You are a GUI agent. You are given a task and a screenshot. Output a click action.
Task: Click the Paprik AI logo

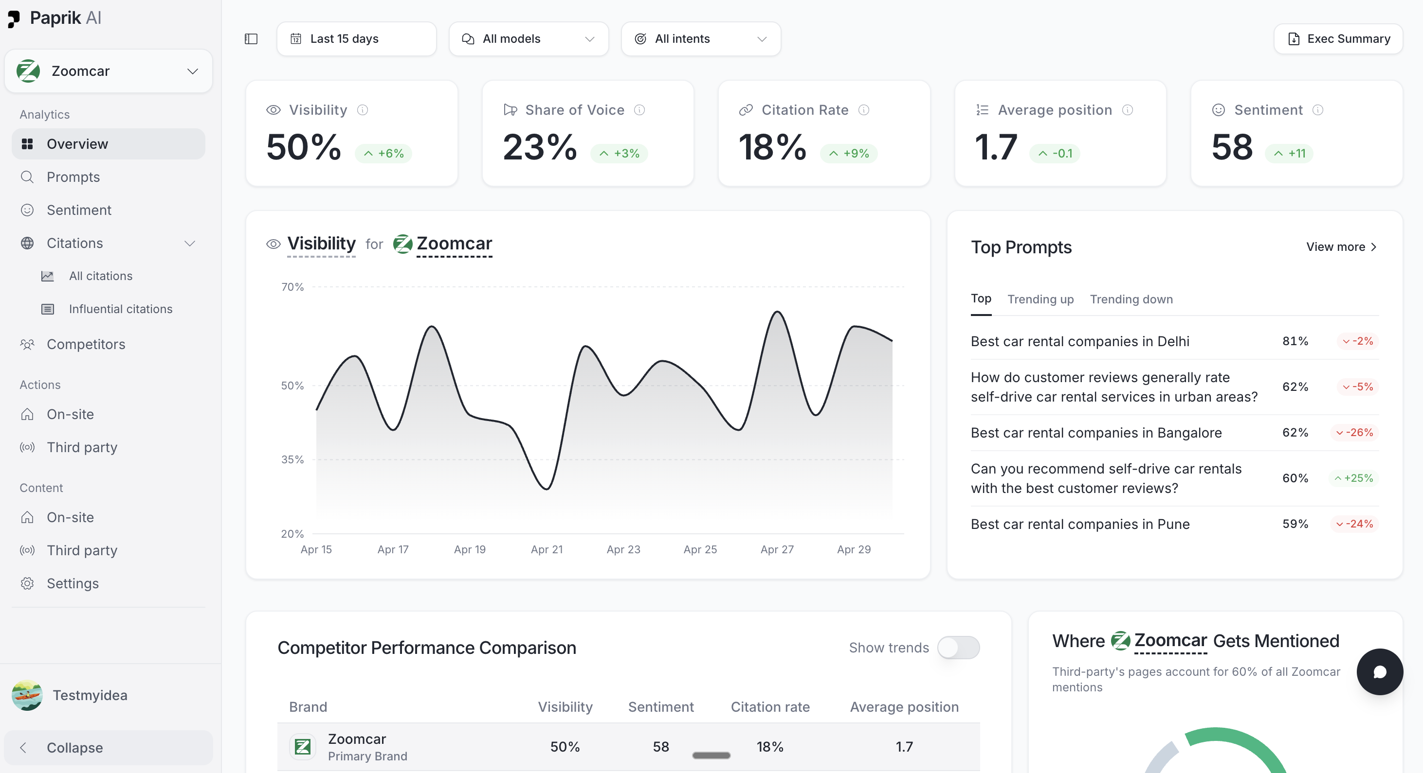pyautogui.click(x=54, y=18)
